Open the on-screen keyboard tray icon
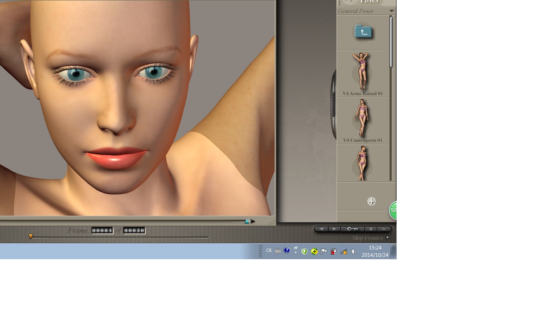This screenshot has height=312, width=555. tap(278, 251)
